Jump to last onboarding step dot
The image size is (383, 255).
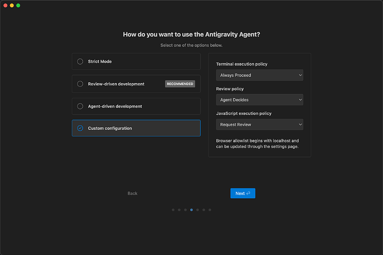pos(210,210)
